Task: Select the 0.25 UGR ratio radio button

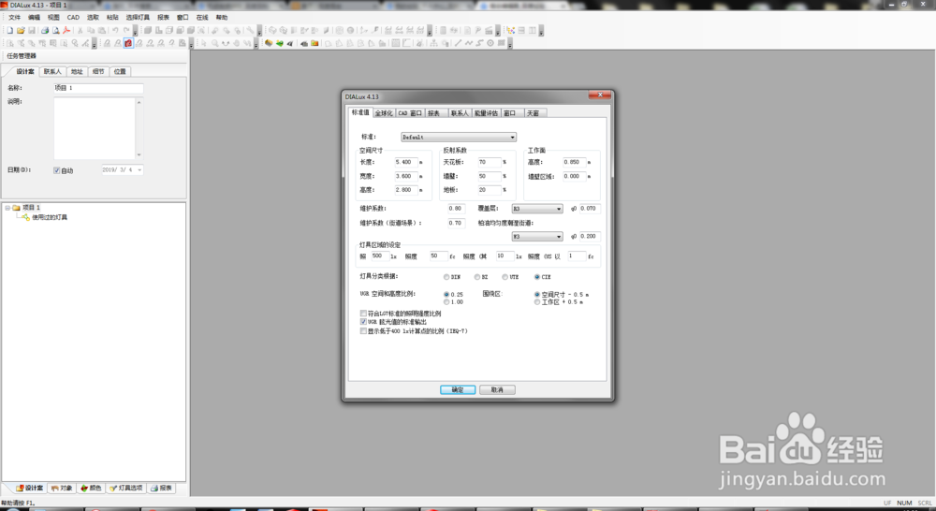Action: tap(446, 294)
